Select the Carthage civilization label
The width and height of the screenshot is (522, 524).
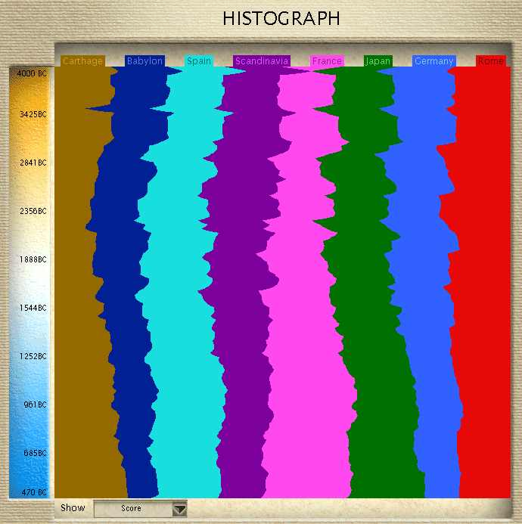[82, 60]
